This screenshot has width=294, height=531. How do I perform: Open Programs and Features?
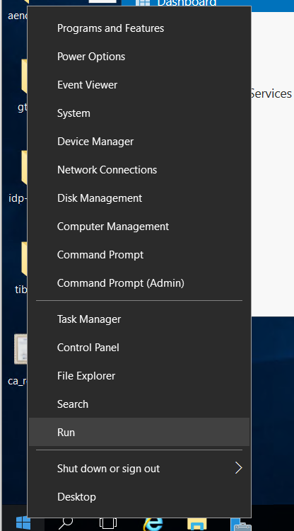[x=139, y=28]
